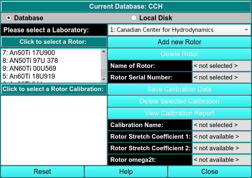
Task: Open the Help button
Action: [x=126, y=172]
